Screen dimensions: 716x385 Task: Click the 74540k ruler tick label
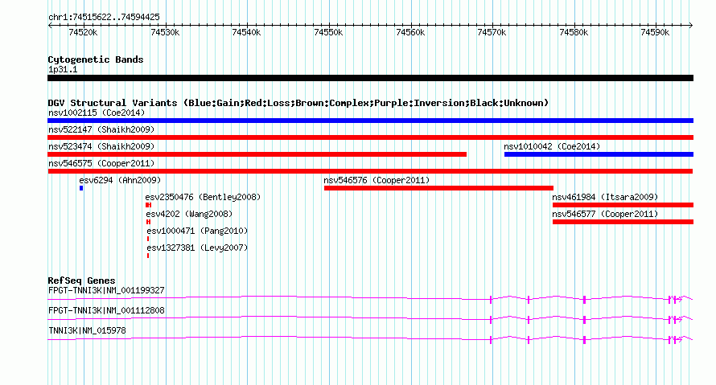coord(247,32)
